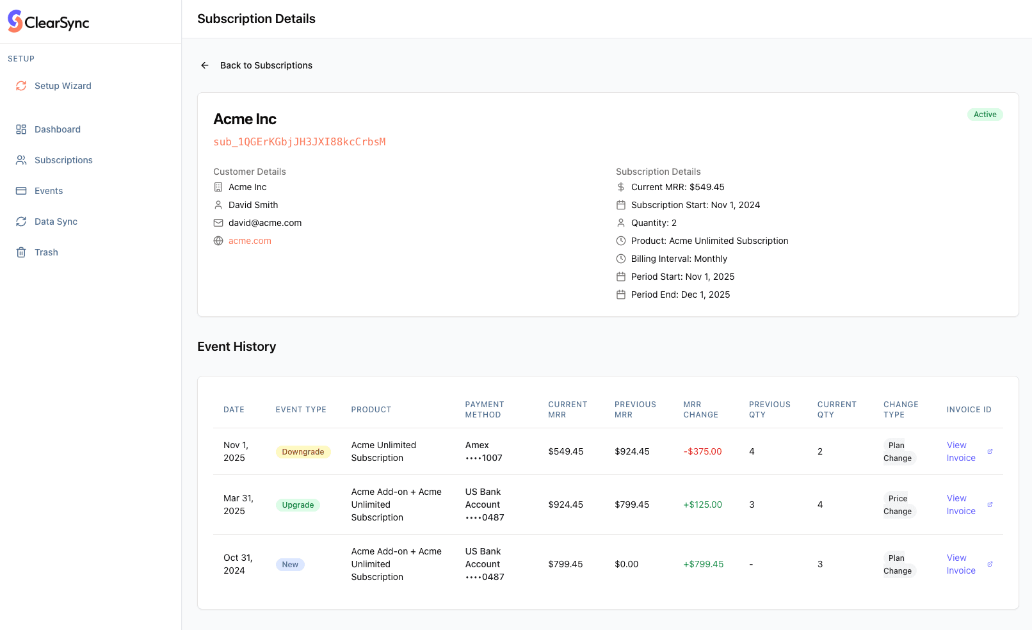Click the Data Sync refresh icon

pos(21,222)
